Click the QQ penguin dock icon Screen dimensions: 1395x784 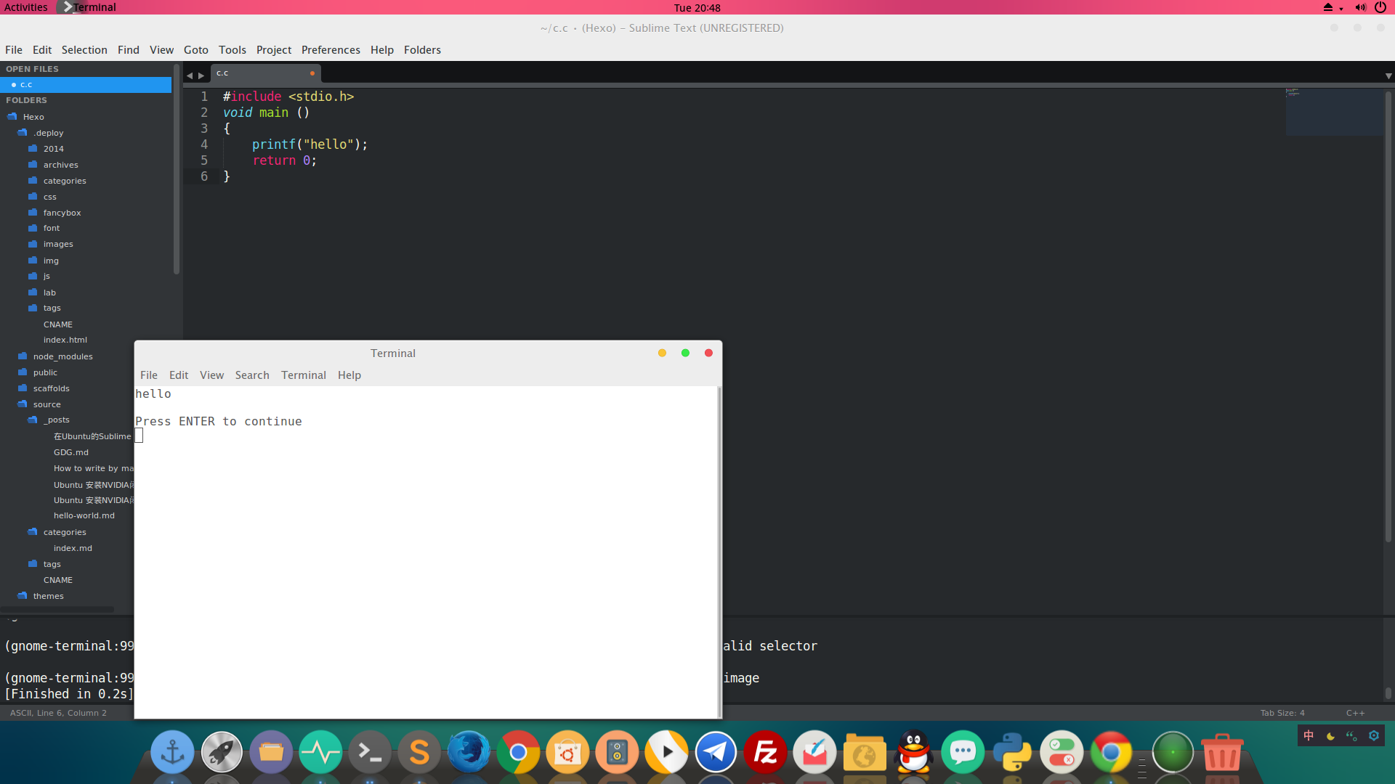coord(913,752)
